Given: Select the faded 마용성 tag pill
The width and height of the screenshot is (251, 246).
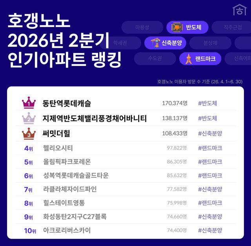Looking at the screenshot, I should (142, 27).
